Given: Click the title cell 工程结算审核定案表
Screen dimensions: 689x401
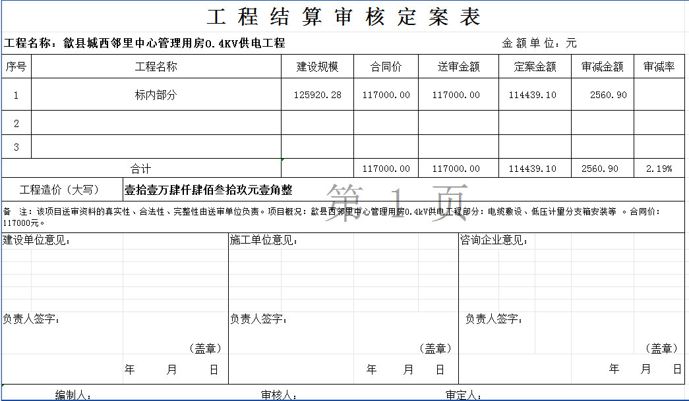Looking at the screenshot, I should pos(344,17).
